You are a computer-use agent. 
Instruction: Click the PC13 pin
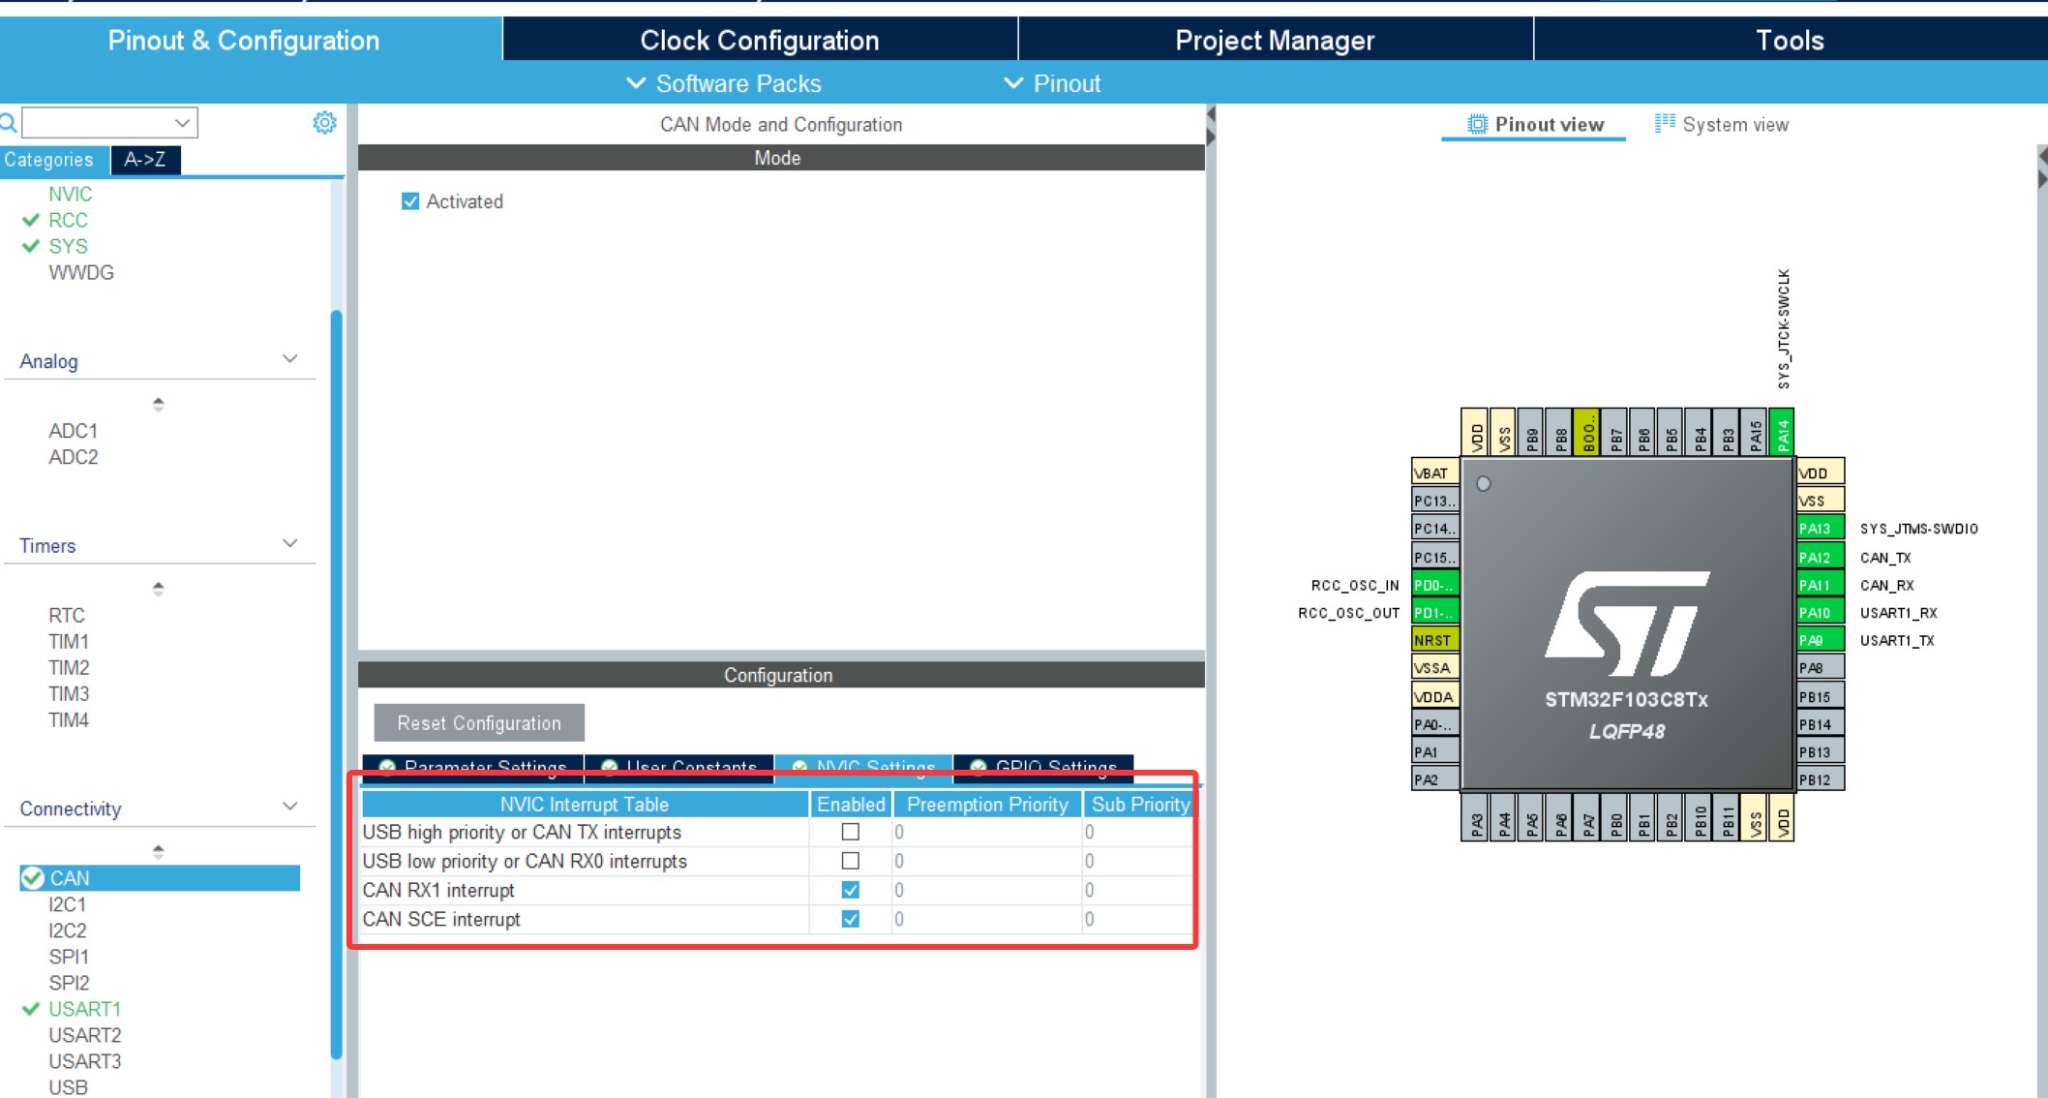(1435, 501)
